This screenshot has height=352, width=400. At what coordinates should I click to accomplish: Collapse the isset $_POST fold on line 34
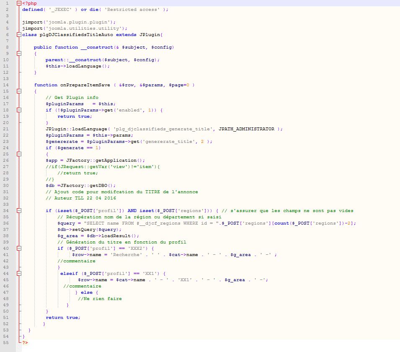tap(19, 211)
